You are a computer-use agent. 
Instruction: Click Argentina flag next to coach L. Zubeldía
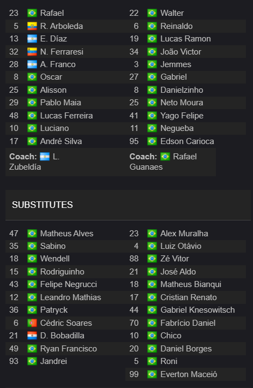point(45,157)
